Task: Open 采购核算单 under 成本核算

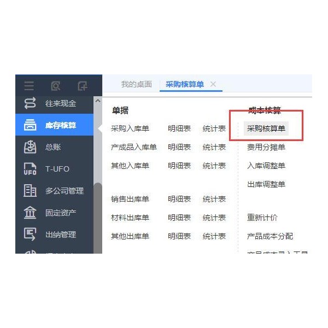Action: coord(266,128)
